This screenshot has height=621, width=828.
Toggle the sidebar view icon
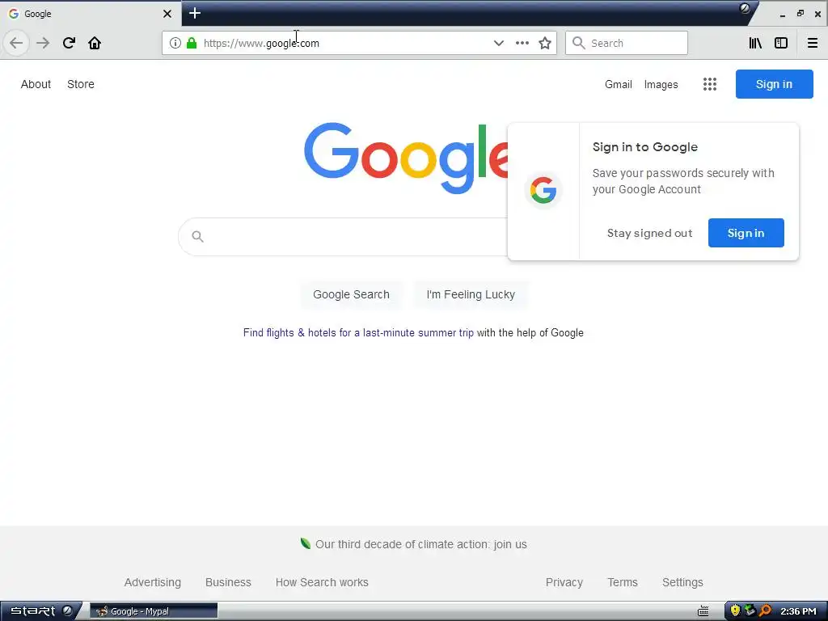point(781,43)
